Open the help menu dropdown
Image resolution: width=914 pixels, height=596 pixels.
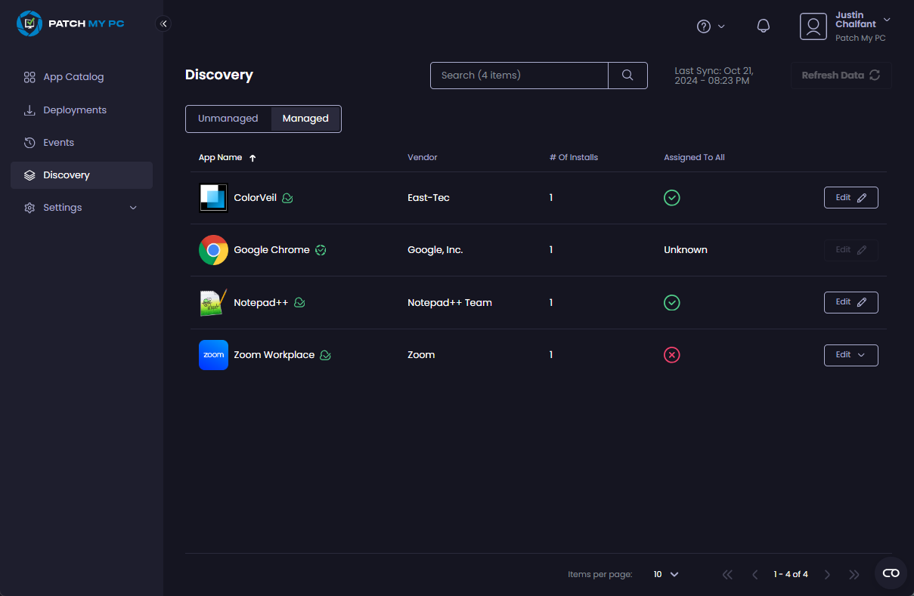710,26
